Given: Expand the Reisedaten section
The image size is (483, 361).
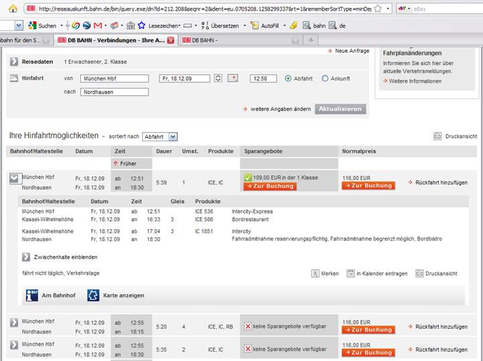Looking at the screenshot, I should [14, 62].
